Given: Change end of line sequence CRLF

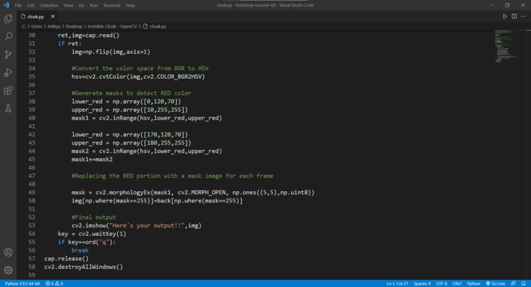Looking at the screenshot, I should 457,283.
